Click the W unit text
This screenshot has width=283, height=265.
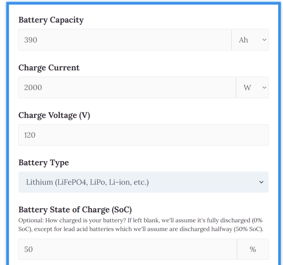pos(247,88)
